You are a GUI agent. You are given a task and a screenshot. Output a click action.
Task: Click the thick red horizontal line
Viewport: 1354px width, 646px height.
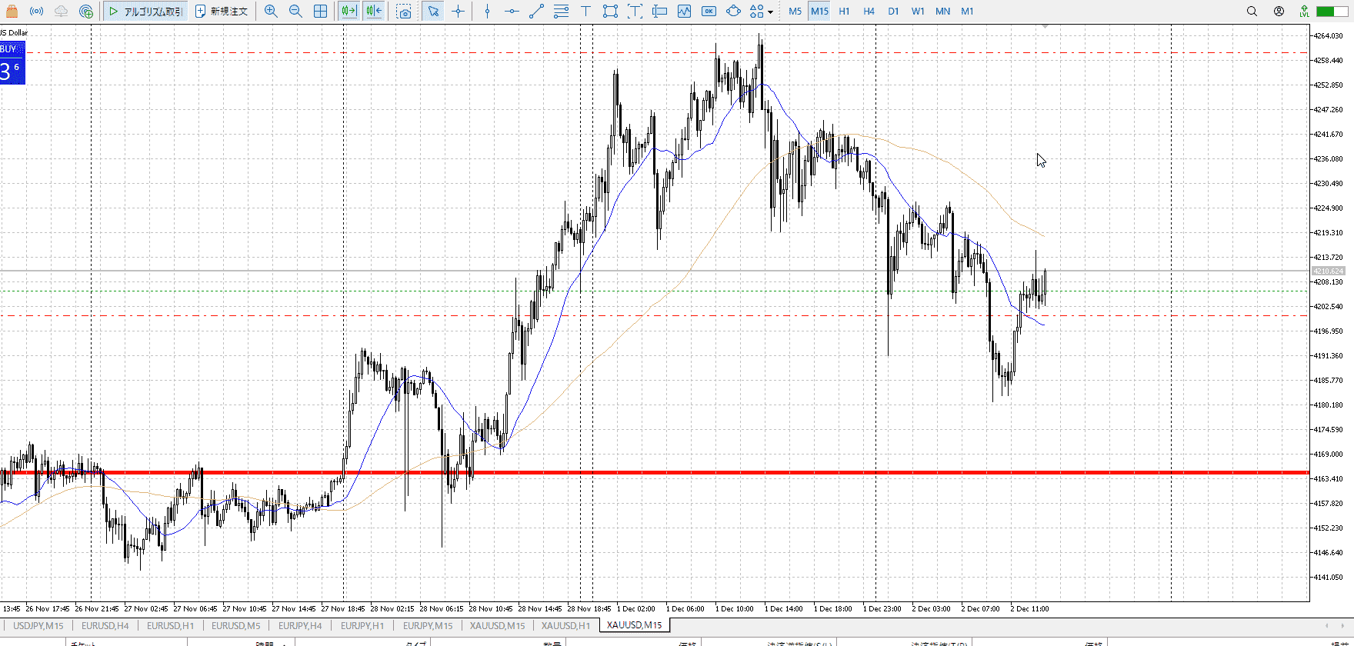692,472
